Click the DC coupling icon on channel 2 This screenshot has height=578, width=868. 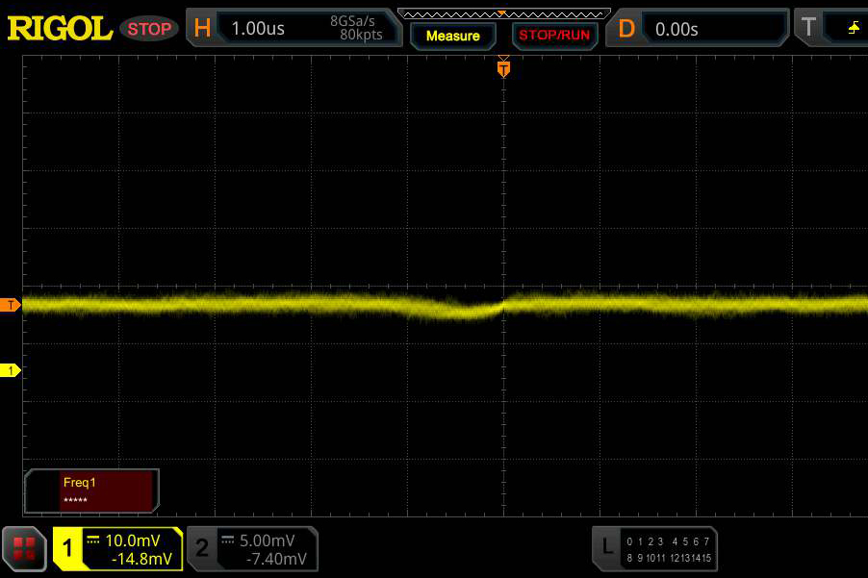(227, 540)
